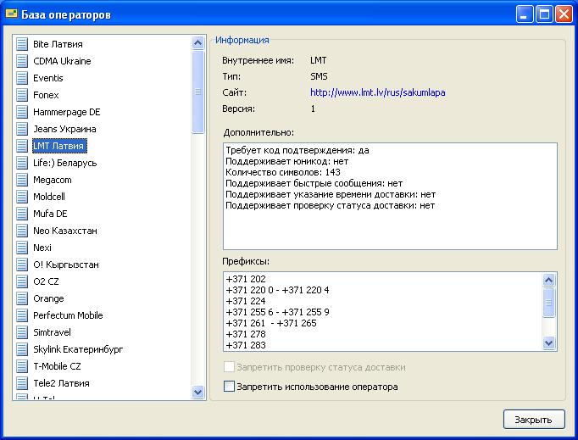The width and height of the screenshot is (578, 440).
Task: Select Bite Латвия operator
Action: [x=58, y=44]
